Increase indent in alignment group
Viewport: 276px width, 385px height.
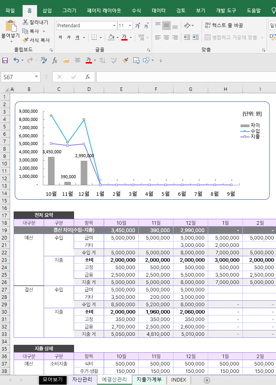pos(196,37)
